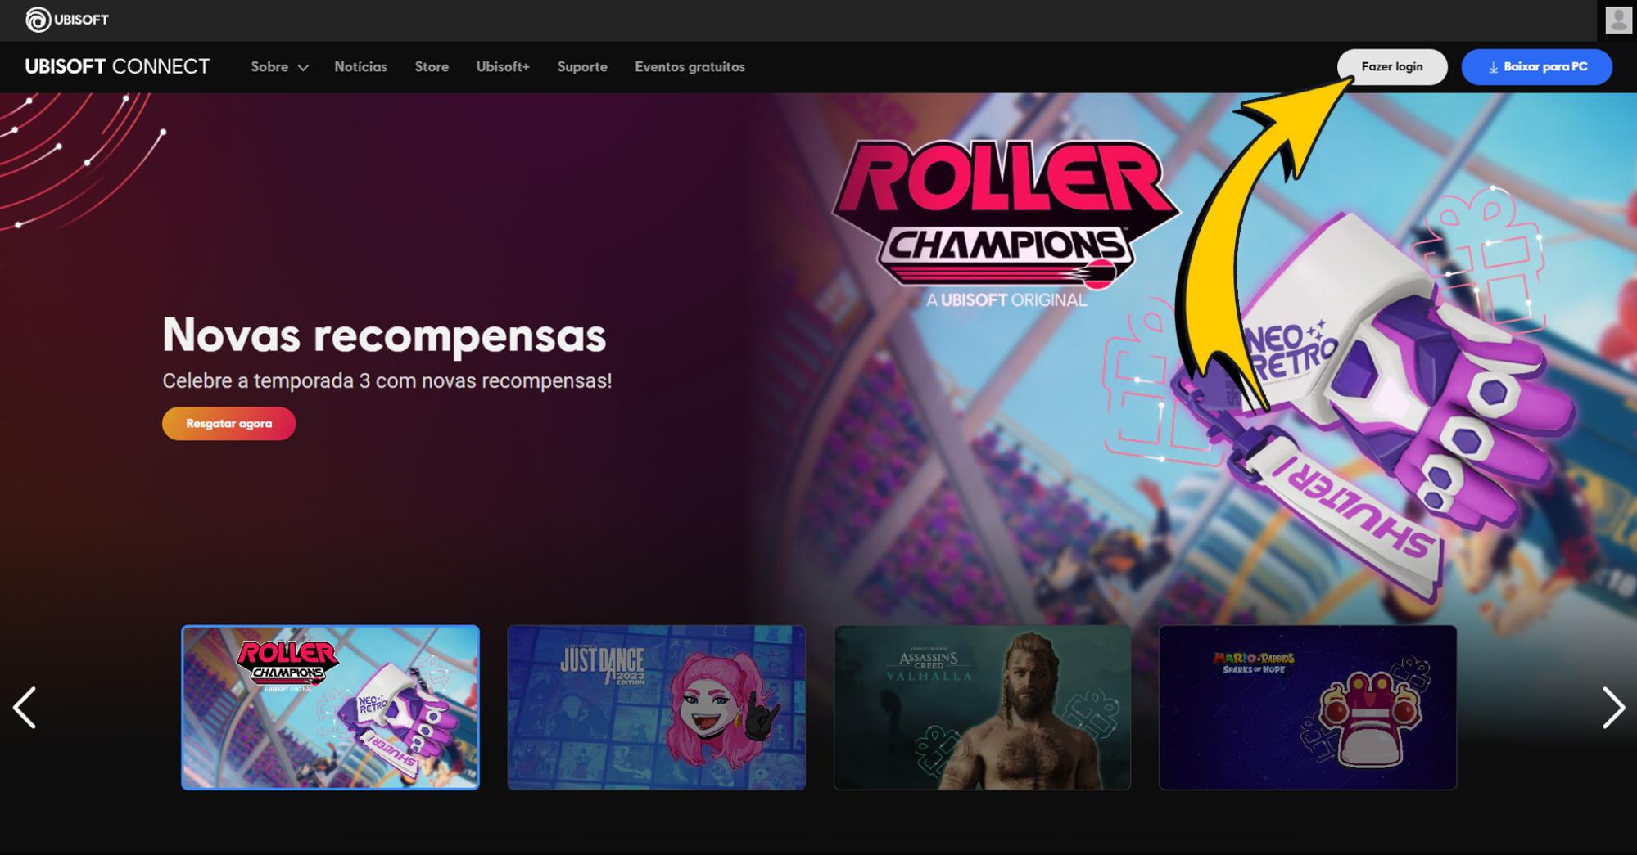The image size is (1637, 855).
Task: Select the Mario + Rabbids Sparks of Hope thumbnail
Action: (1307, 708)
